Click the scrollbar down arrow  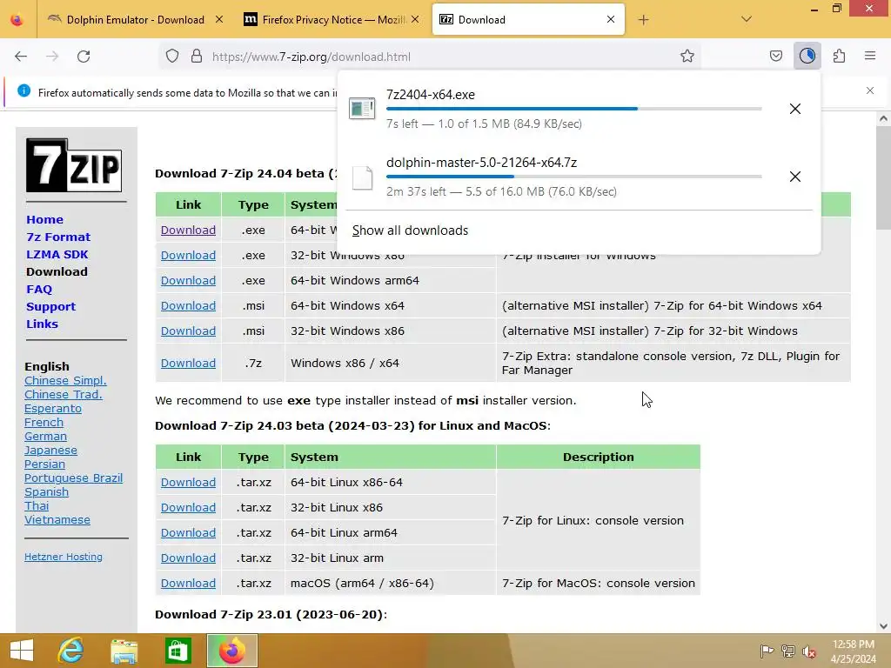click(x=883, y=626)
